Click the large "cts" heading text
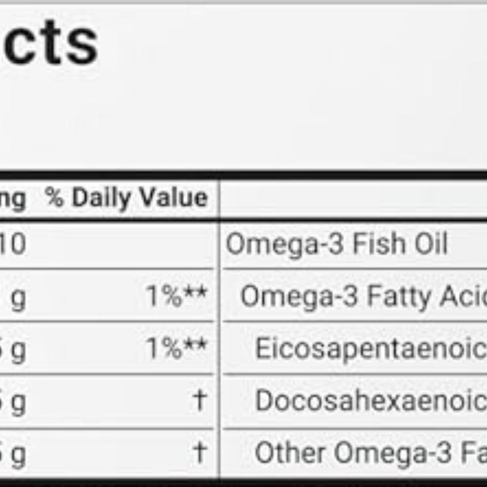The height and width of the screenshot is (487, 487). click(x=50, y=43)
